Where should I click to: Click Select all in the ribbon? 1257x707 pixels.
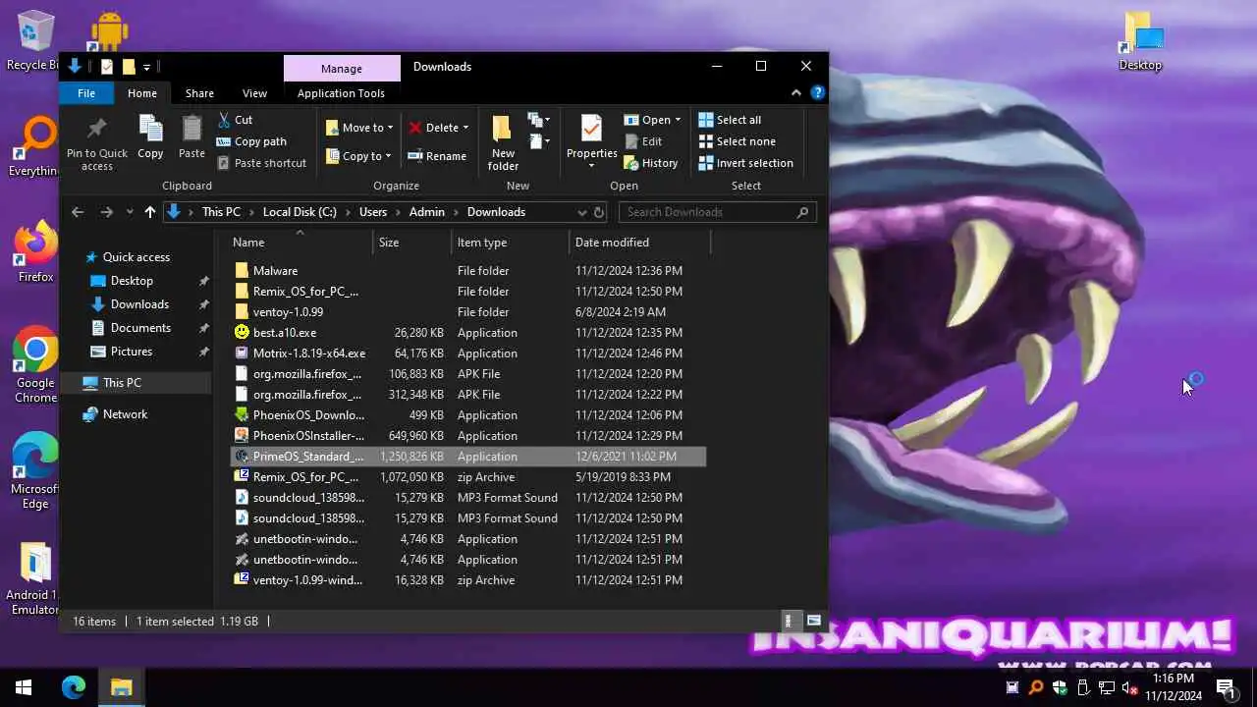[x=730, y=120]
